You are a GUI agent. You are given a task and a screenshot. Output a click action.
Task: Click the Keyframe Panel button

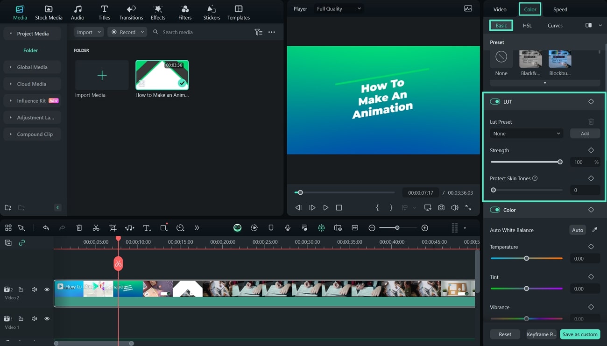coord(541,334)
